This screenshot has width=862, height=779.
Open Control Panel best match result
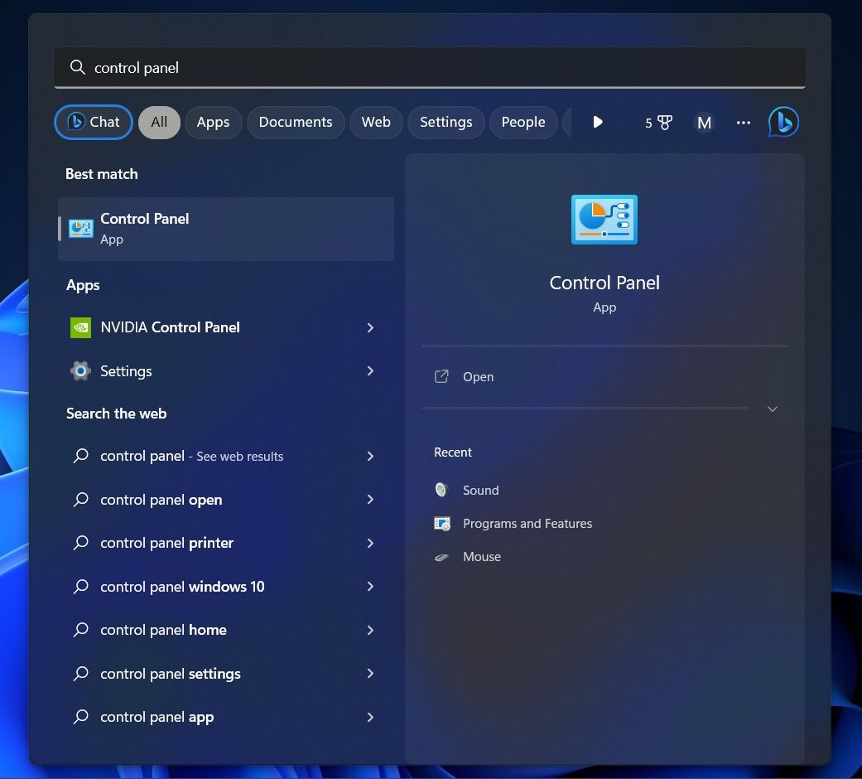[x=226, y=229]
